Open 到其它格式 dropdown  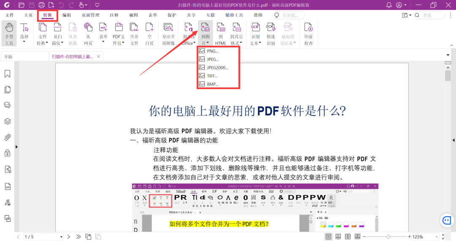coord(236,34)
